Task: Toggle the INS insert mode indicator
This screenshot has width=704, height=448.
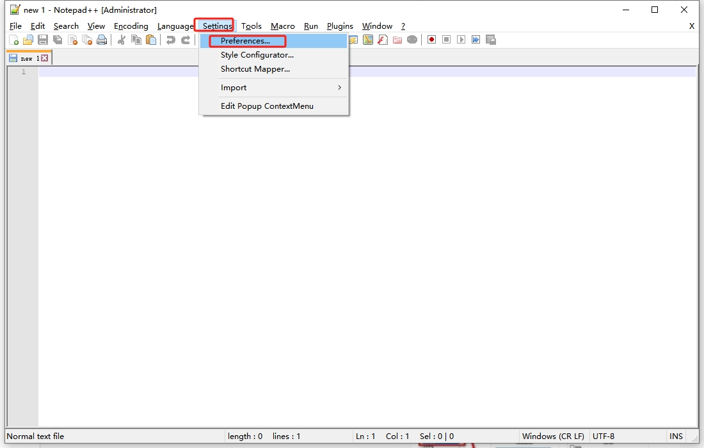Action: tap(676, 436)
